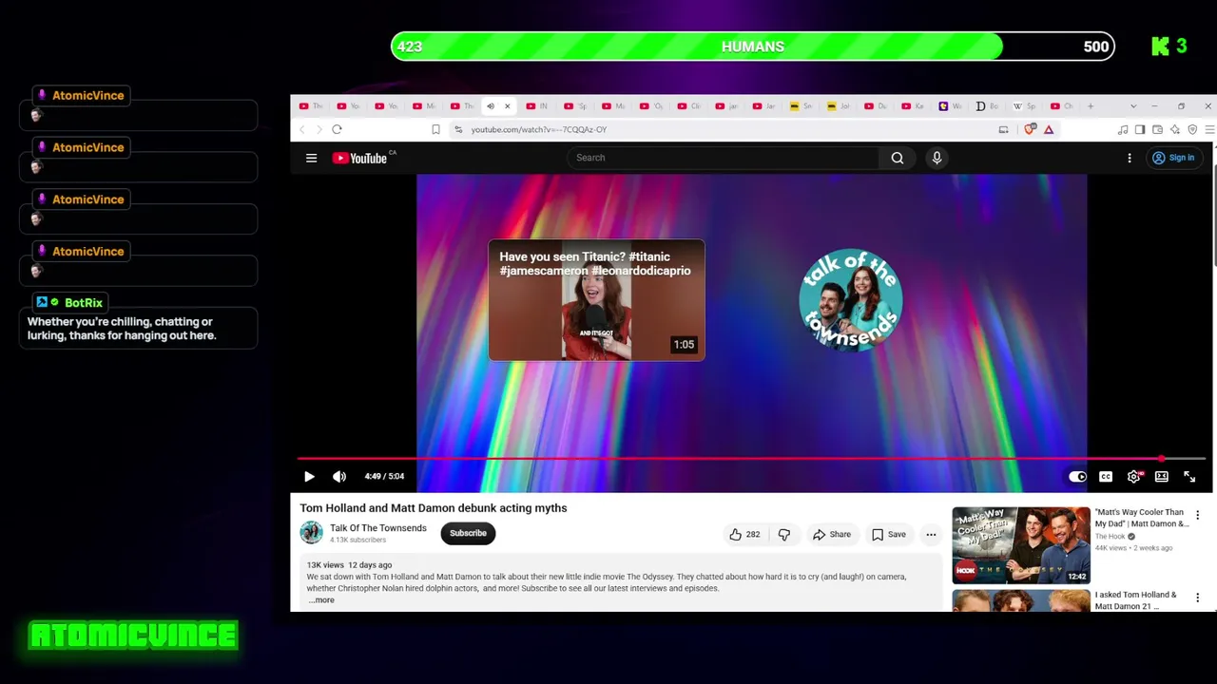Click the YouTube search magnifier button
The height and width of the screenshot is (684, 1217).
(x=897, y=158)
